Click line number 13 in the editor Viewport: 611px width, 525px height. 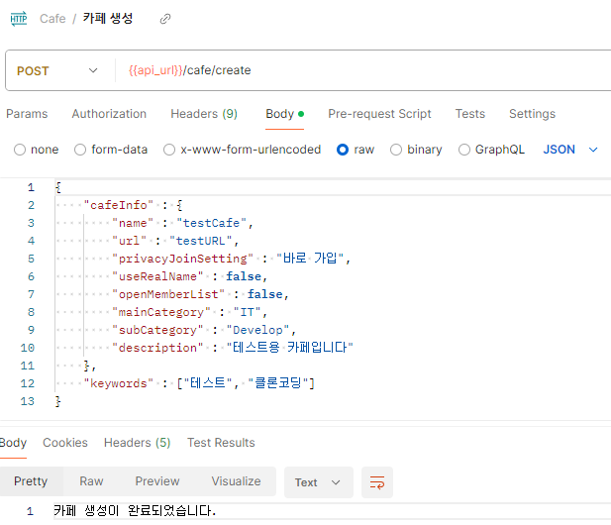(x=28, y=401)
